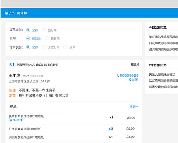Click customer name 王小虎
178x143 pixels.
coord(14,75)
